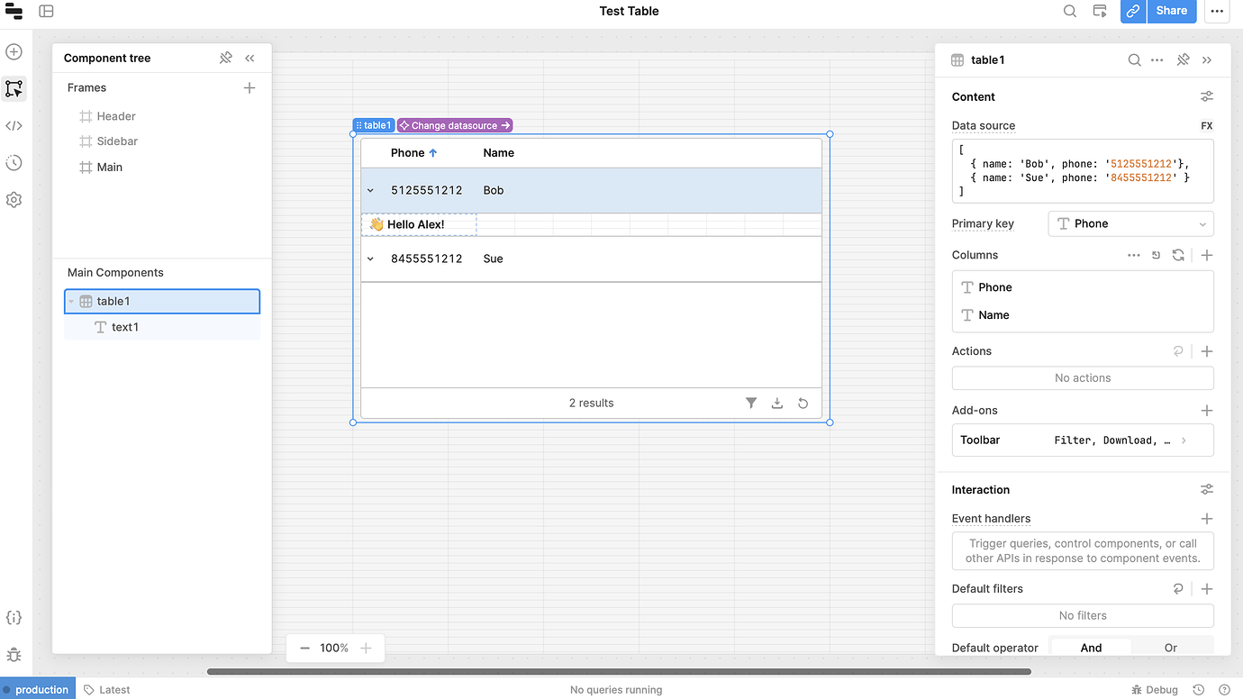Click the Latest tab in the status bar
This screenshot has width=1243, height=699.
(106, 689)
